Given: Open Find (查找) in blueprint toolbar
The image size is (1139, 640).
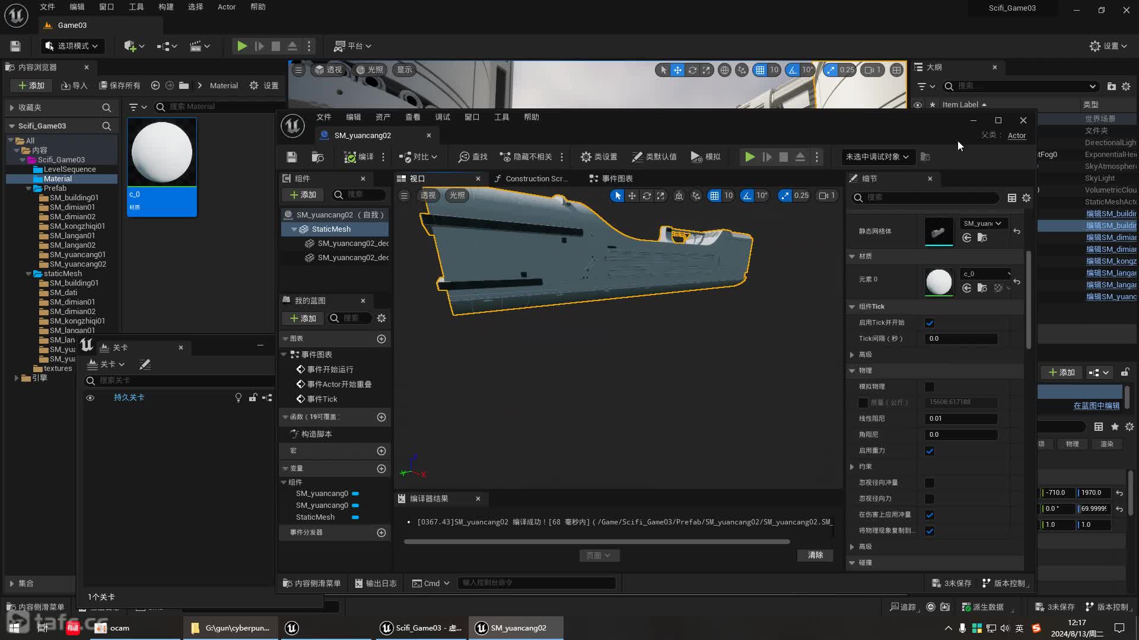Looking at the screenshot, I should 473,157.
